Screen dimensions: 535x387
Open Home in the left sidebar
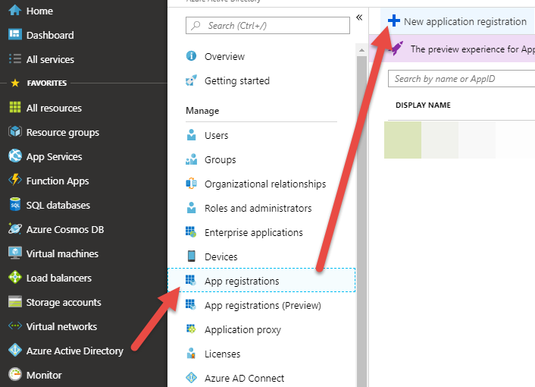39,11
